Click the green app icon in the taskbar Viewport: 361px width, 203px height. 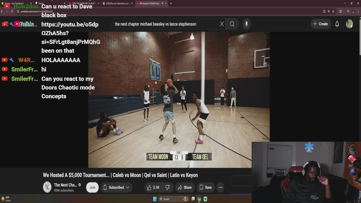(x=205, y=199)
